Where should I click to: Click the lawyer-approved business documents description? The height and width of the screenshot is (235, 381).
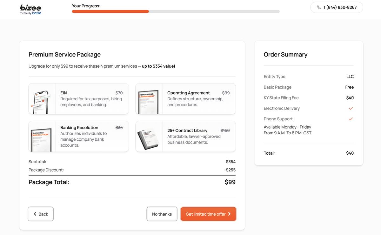194,139
